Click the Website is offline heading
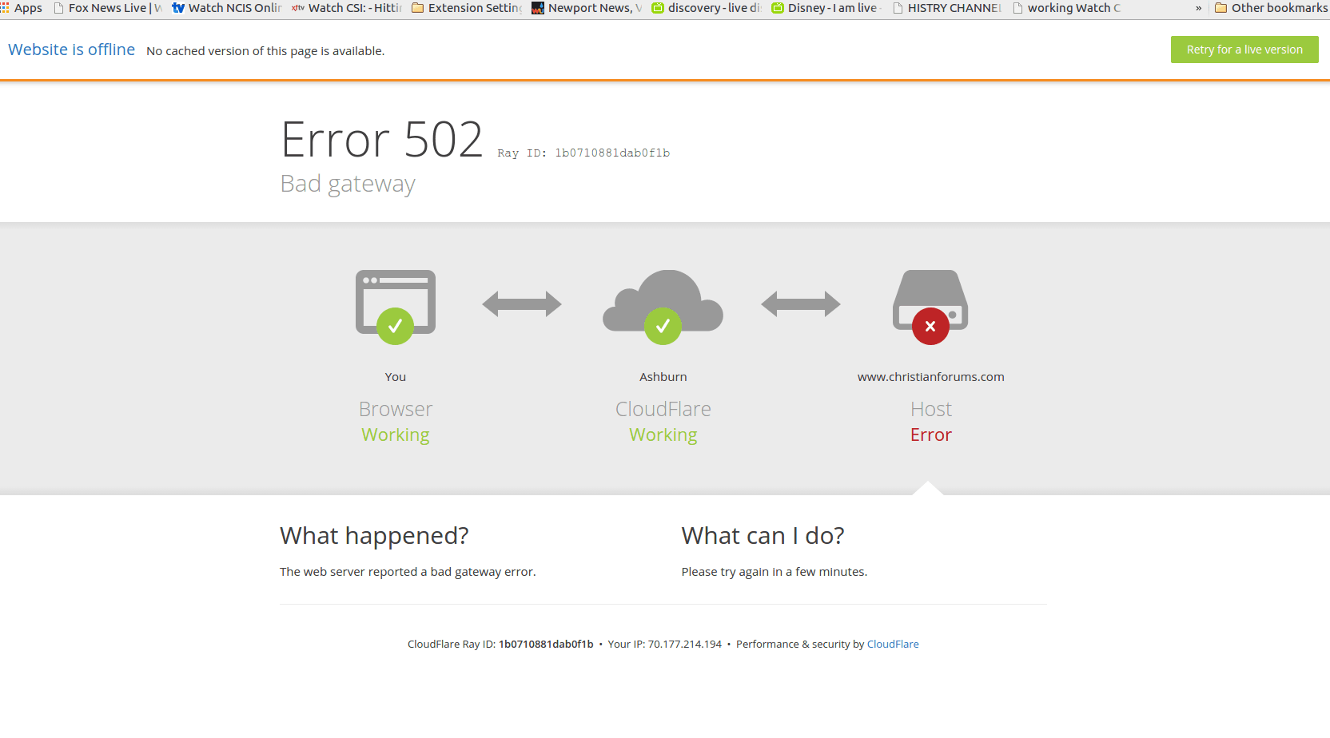The image size is (1330, 738). pos(71,50)
